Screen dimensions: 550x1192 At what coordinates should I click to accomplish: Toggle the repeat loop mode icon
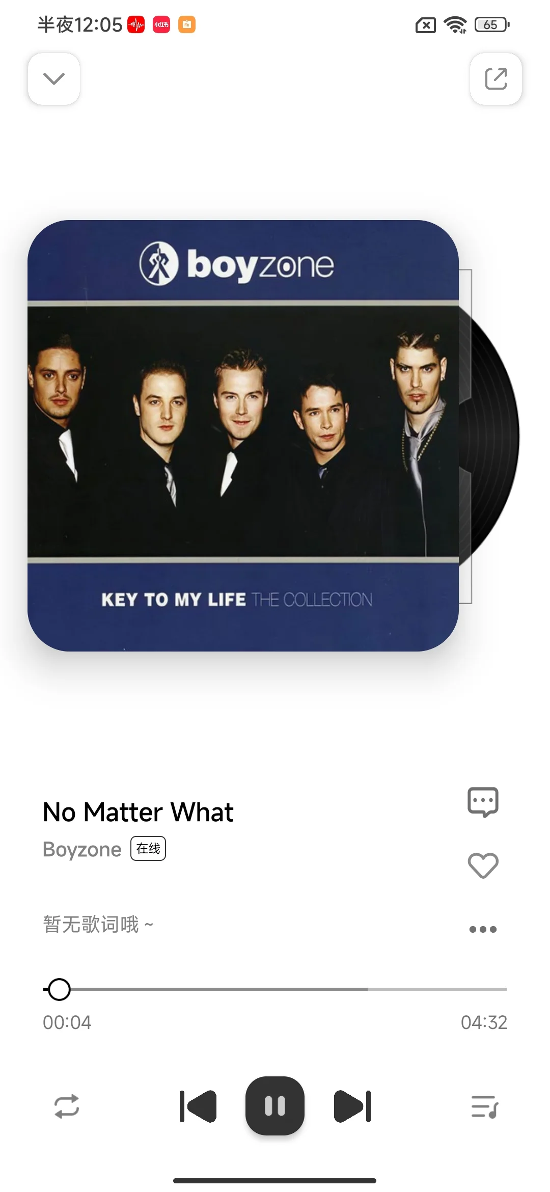[67, 1106]
